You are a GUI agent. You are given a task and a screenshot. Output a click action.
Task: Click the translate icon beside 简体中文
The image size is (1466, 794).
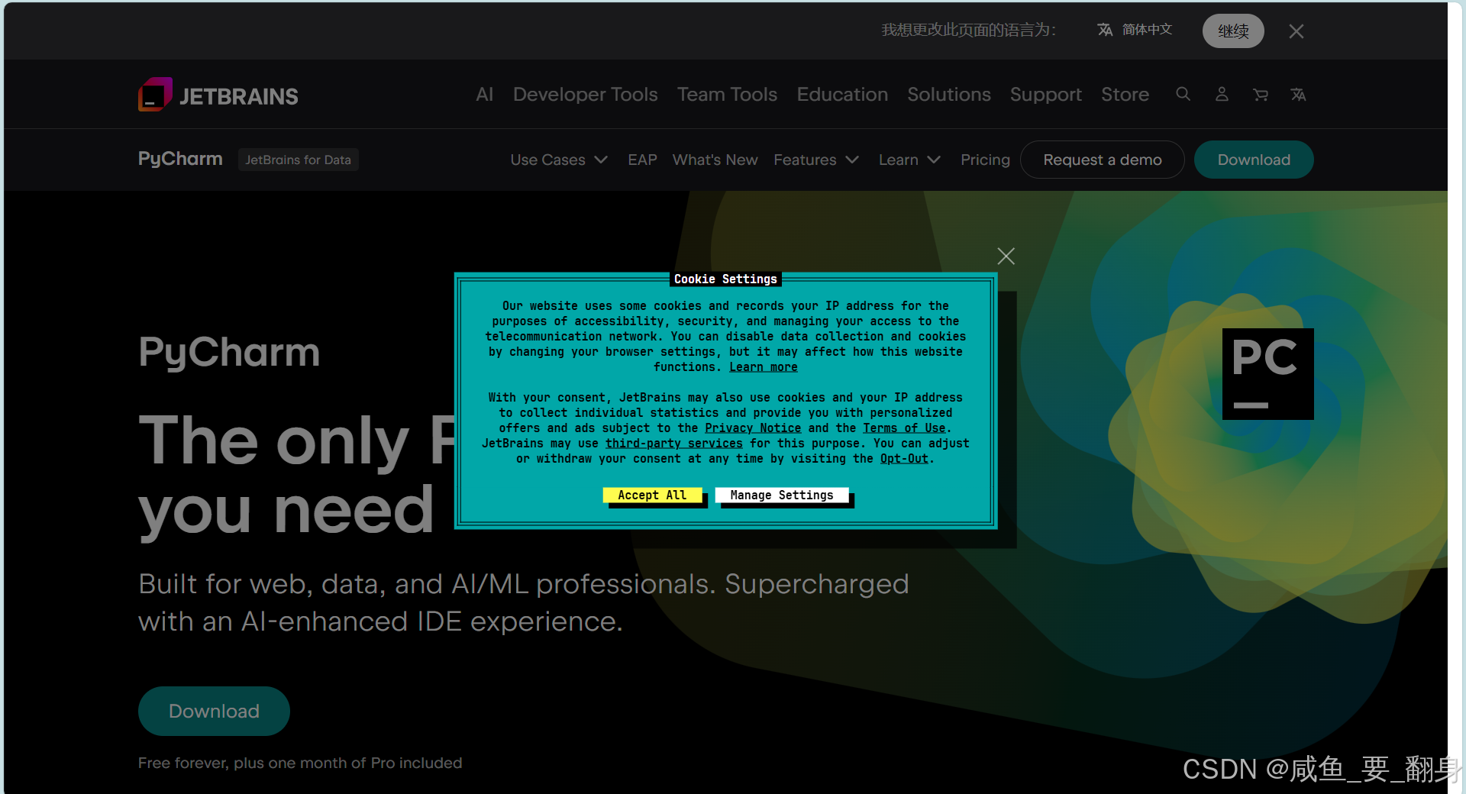(1105, 30)
